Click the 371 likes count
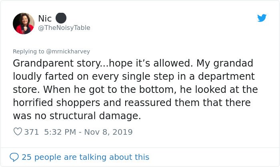280x167 pixels. tap(32, 132)
